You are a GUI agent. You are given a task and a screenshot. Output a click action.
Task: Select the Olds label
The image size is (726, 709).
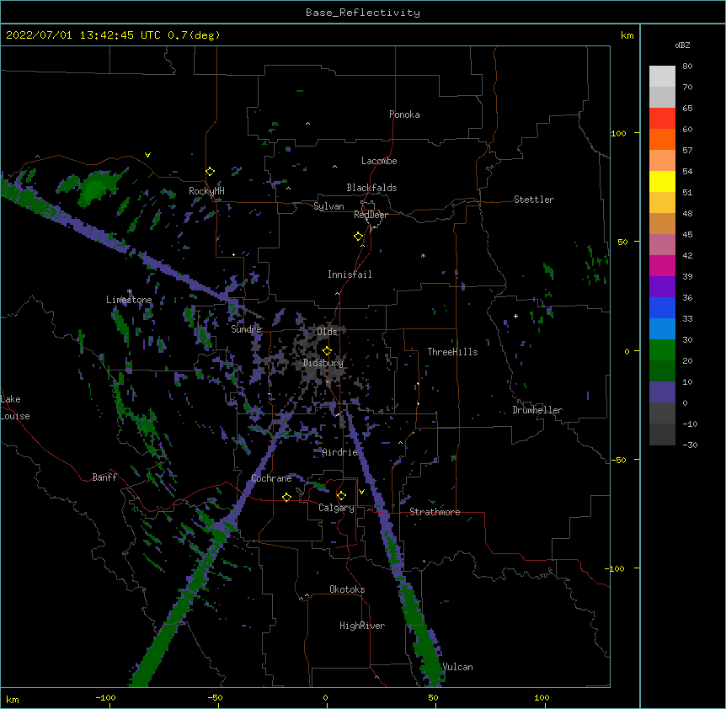click(327, 332)
